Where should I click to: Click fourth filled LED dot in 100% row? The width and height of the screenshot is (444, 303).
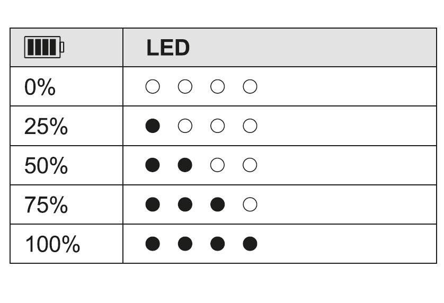point(250,244)
